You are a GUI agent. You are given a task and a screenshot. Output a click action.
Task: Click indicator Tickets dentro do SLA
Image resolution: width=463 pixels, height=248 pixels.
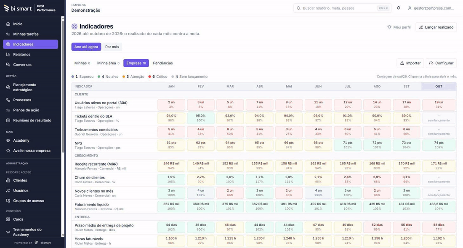point(93,116)
